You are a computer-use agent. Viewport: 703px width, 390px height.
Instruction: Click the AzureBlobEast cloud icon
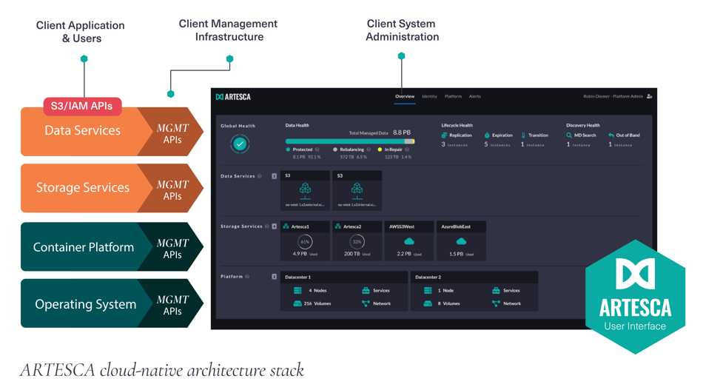[x=461, y=241]
